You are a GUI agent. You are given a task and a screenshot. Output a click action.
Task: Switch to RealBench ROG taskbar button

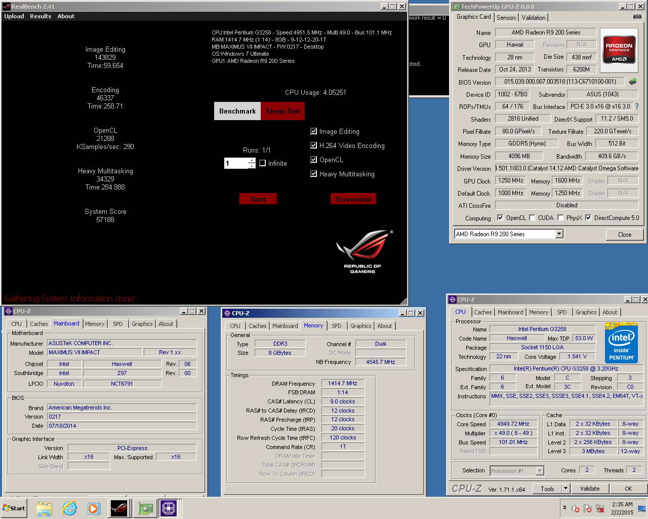pyautogui.click(x=119, y=508)
